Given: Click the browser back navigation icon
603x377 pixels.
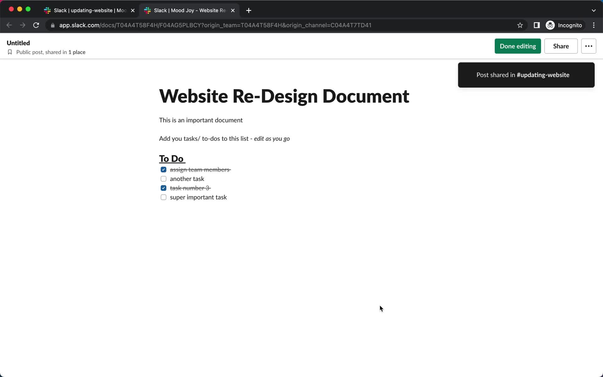Looking at the screenshot, I should pos(9,25).
